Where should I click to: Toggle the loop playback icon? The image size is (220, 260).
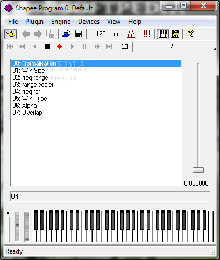125,46
